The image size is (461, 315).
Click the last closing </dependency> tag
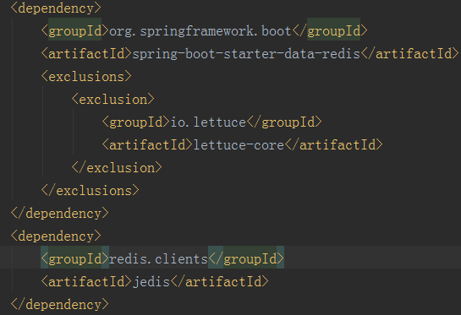tap(60, 305)
